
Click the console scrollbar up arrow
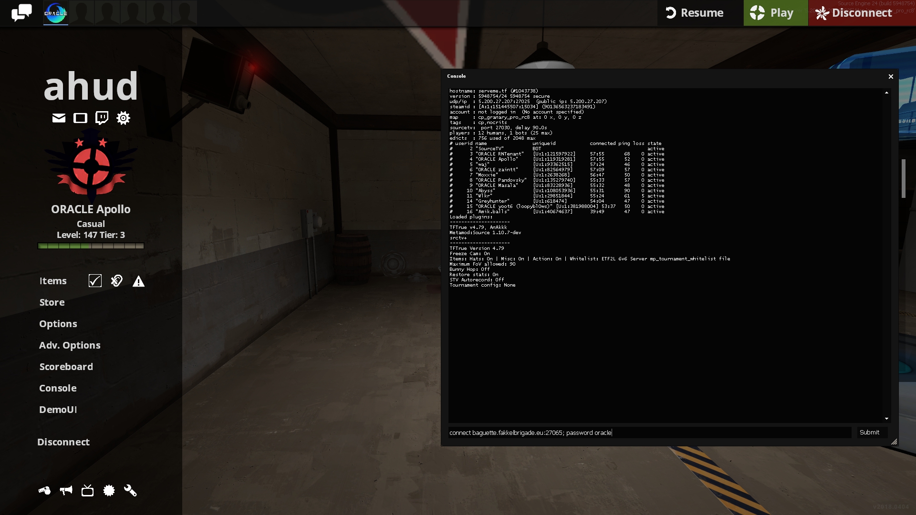click(886, 93)
